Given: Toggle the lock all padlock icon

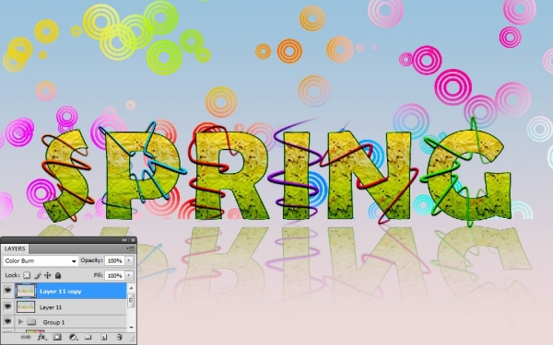Looking at the screenshot, I should tap(58, 275).
